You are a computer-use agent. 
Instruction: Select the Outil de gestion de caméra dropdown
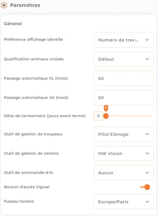pyautogui.click(x=123, y=153)
